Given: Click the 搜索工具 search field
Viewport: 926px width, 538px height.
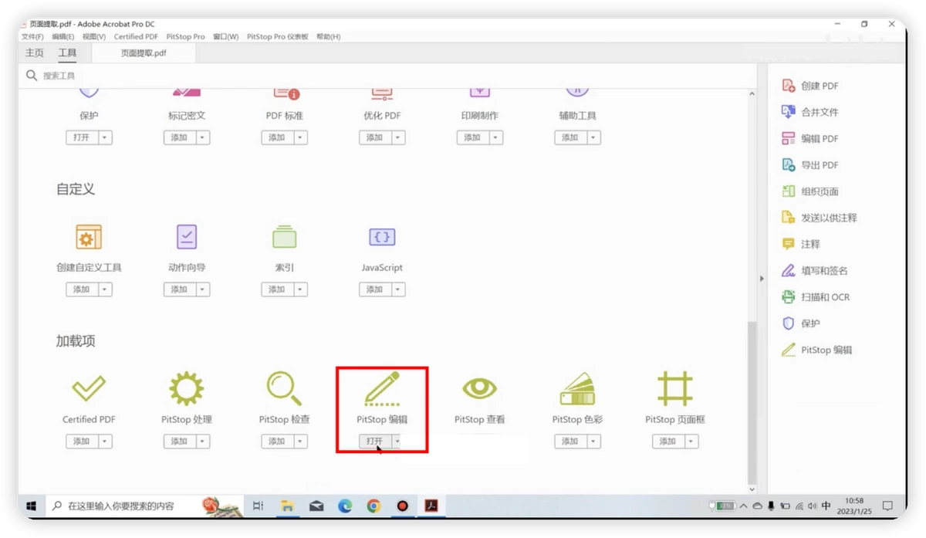Looking at the screenshot, I should pyautogui.click(x=386, y=76).
